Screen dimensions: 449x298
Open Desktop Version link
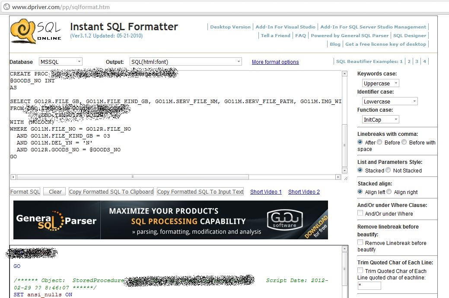coord(230,27)
